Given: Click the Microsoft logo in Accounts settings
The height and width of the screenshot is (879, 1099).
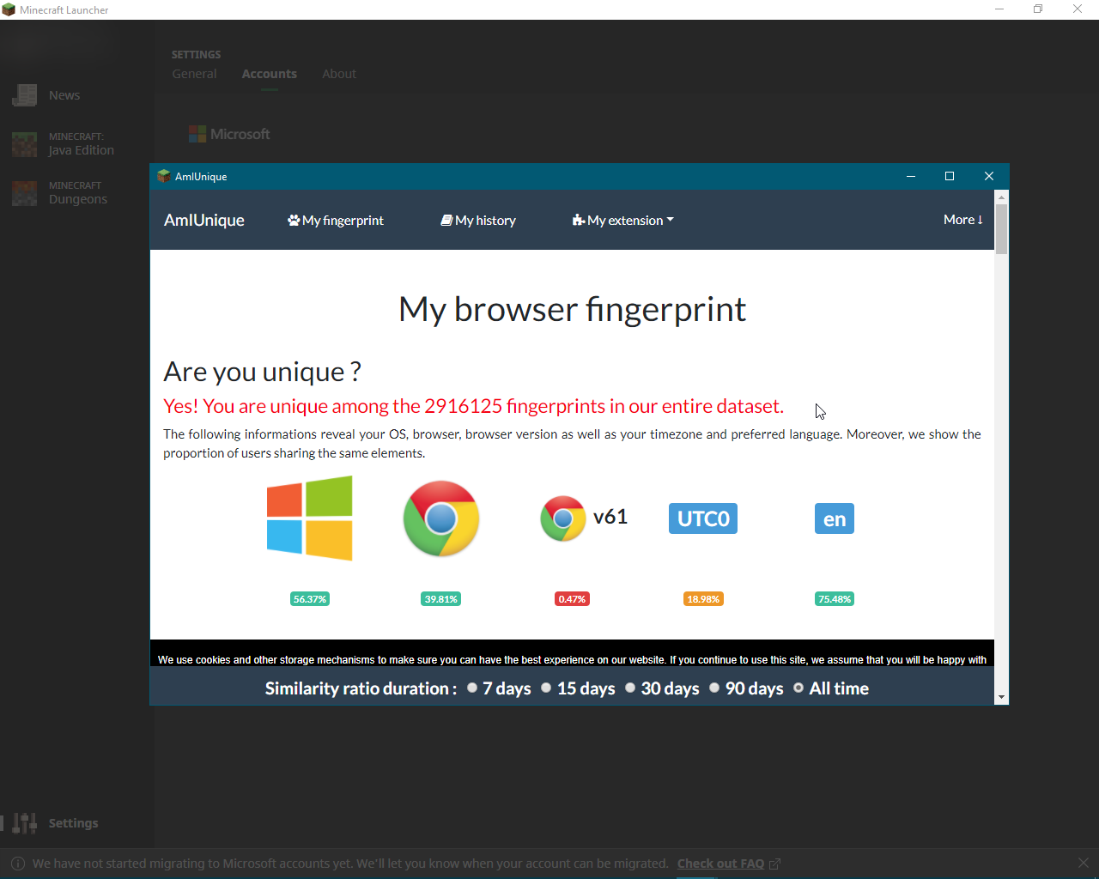Looking at the screenshot, I should tap(229, 134).
